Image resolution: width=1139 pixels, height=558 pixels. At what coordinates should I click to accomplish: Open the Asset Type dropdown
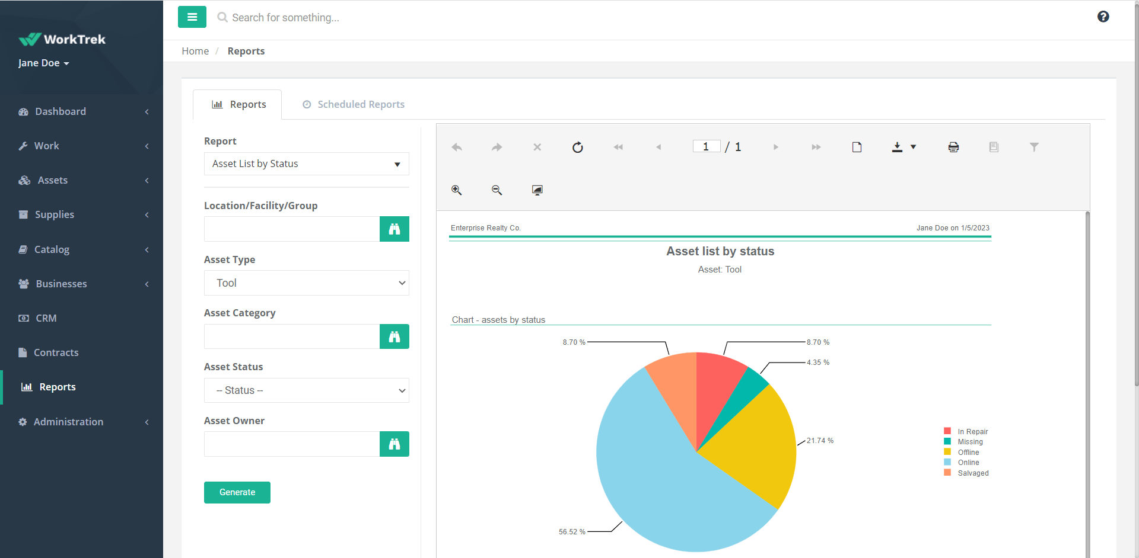pos(306,283)
